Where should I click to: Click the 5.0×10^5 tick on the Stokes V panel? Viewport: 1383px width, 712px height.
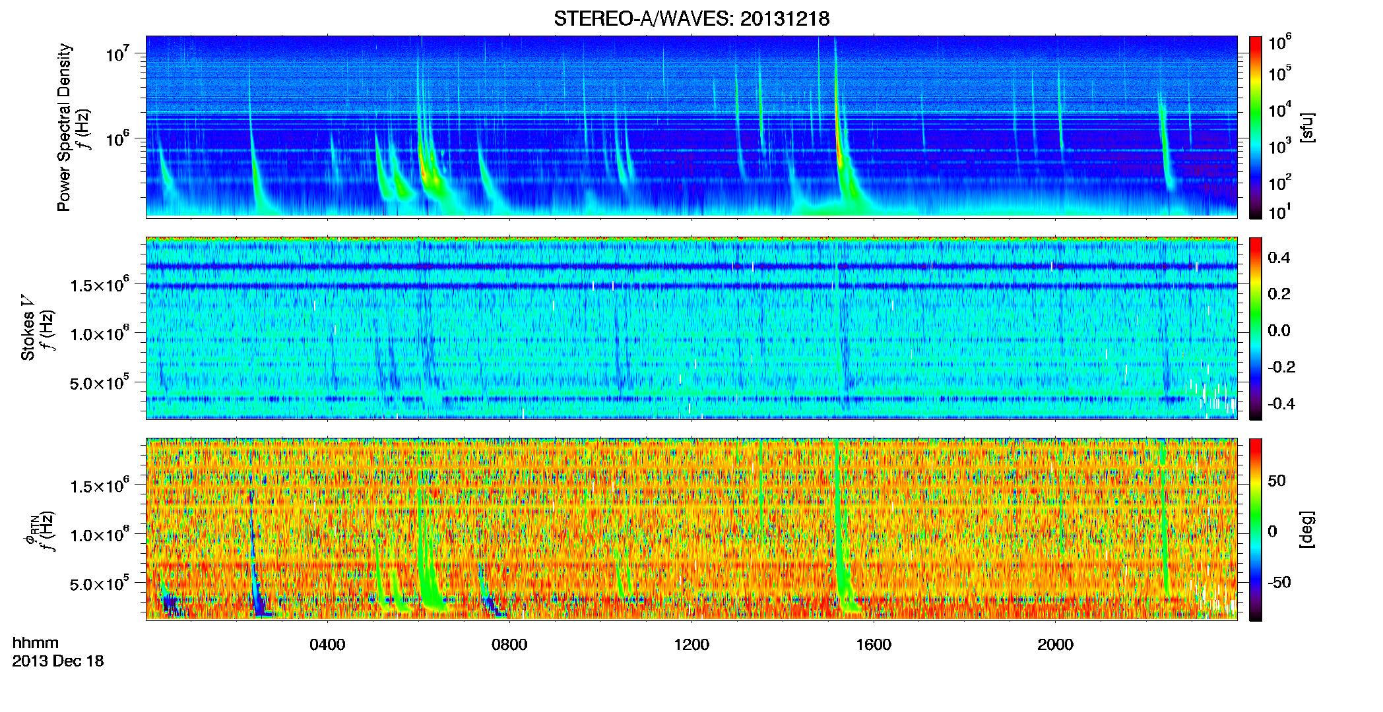99,382
